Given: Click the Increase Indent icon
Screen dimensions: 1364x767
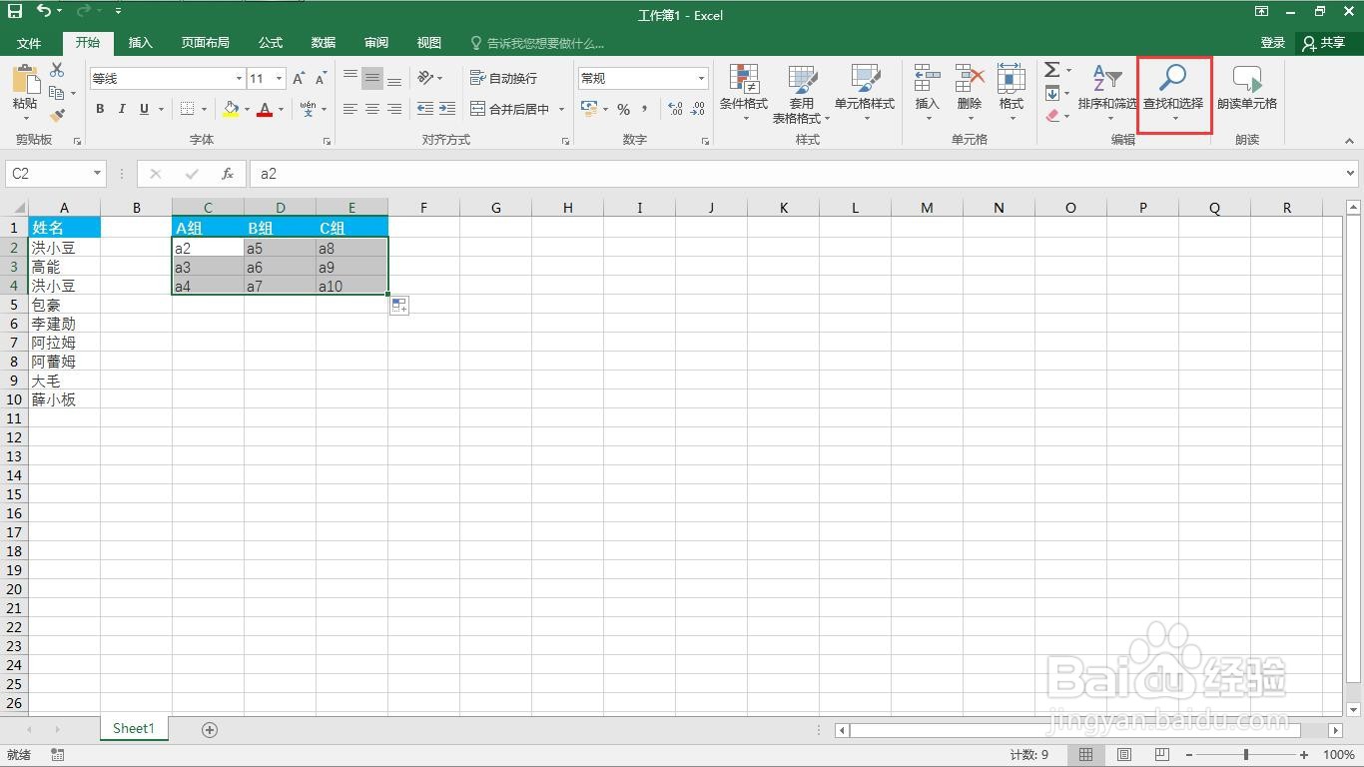Looking at the screenshot, I should click(x=447, y=109).
